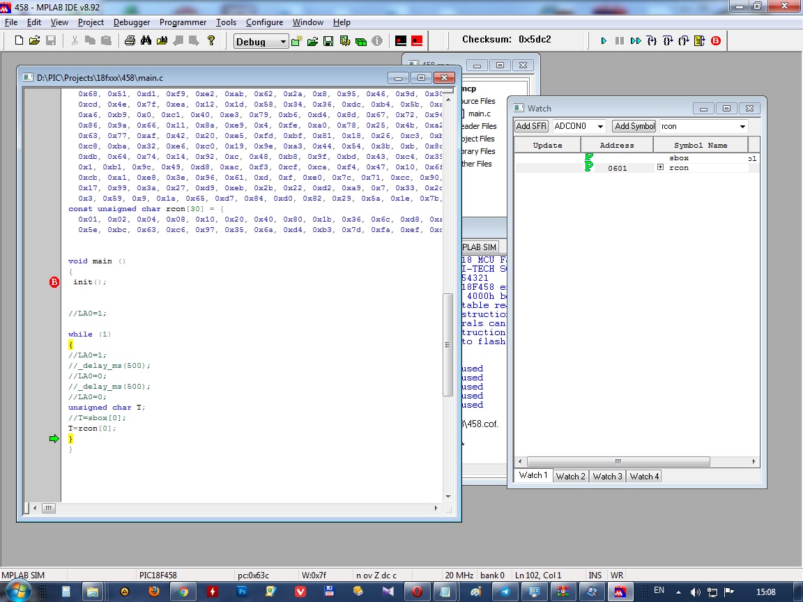The width and height of the screenshot is (803, 602).
Task: Select main.c in the project tree
Action: click(x=480, y=114)
